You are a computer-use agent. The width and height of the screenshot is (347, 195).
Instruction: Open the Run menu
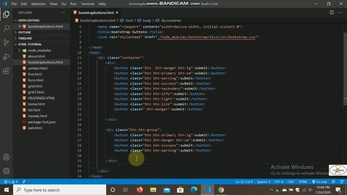(73, 4)
